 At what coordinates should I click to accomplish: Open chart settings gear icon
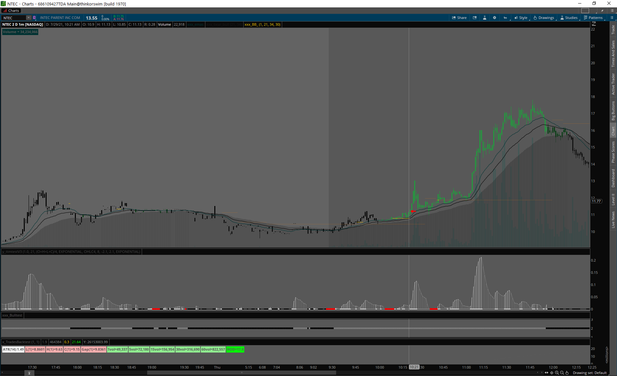coord(495,18)
